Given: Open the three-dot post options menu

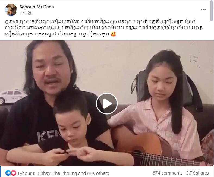Looking at the screenshot, I should tap(203, 9).
